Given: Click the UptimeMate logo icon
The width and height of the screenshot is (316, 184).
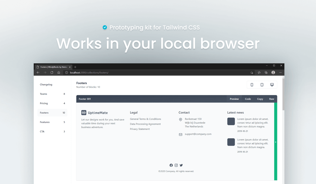Looking at the screenshot, I should pyautogui.click(x=84, y=113).
